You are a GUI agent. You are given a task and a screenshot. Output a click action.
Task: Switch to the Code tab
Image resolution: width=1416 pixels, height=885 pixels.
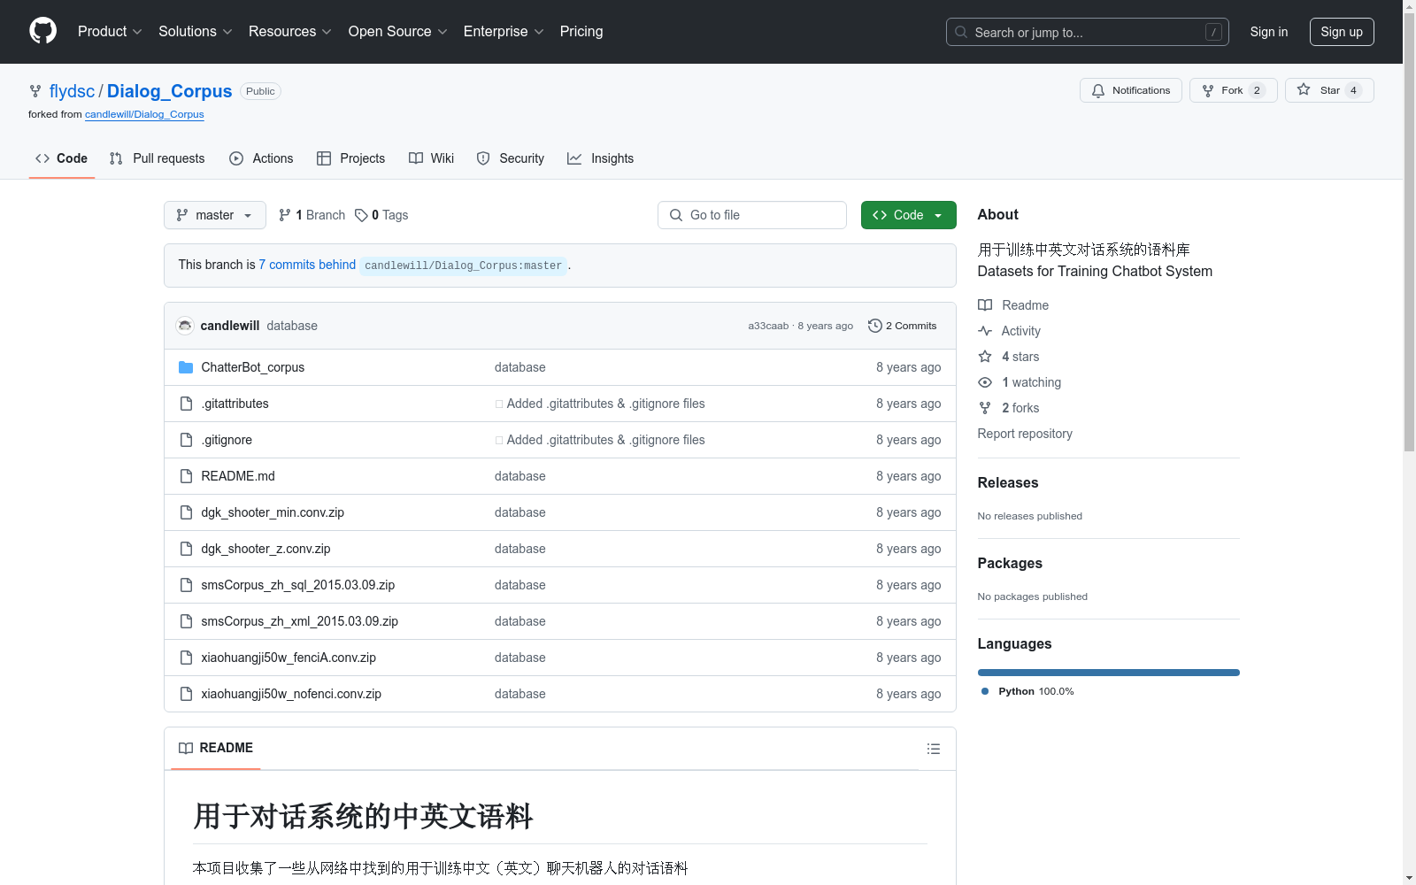[62, 158]
